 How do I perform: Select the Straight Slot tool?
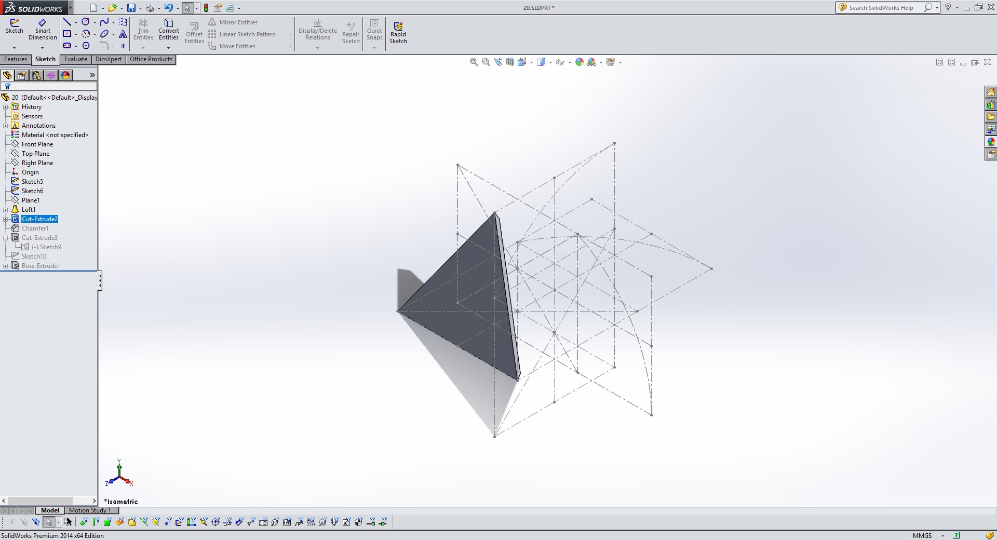point(67,46)
